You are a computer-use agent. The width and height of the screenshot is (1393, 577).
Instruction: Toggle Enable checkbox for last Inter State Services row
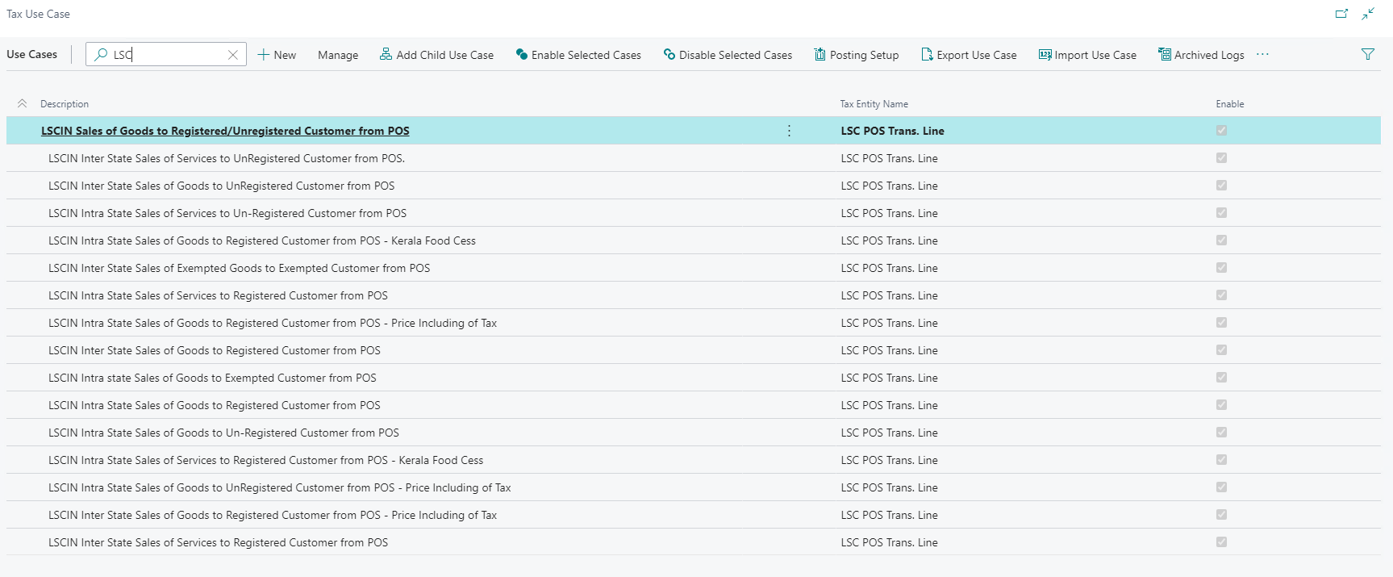click(x=1221, y=542)
